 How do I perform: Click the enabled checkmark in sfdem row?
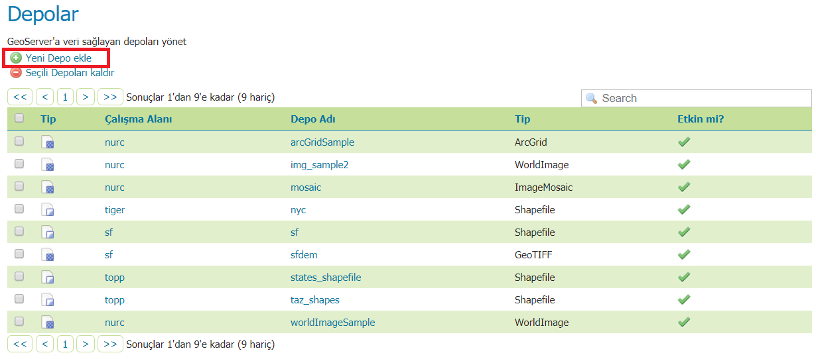[x=684, y=254]
